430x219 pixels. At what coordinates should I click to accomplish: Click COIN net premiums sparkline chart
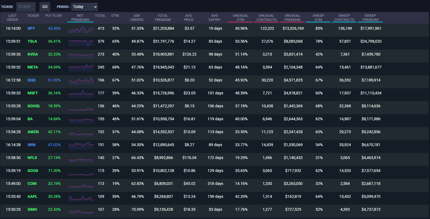click(81, 185)
